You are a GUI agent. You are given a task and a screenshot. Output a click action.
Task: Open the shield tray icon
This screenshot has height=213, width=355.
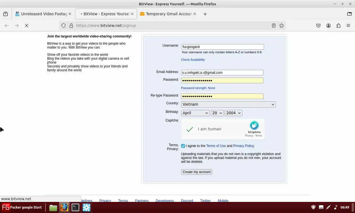tap(313, 207)
